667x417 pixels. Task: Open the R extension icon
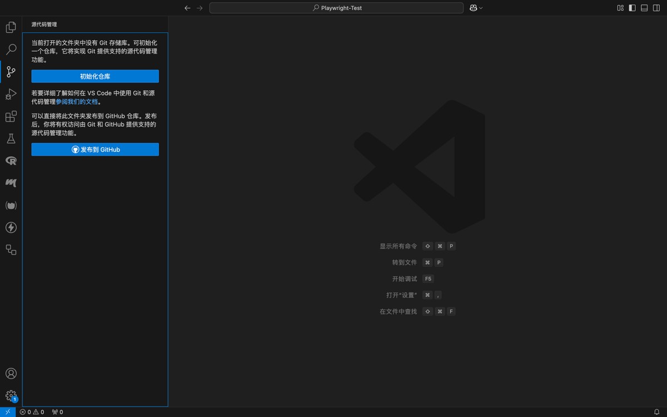tap(11, 161)
